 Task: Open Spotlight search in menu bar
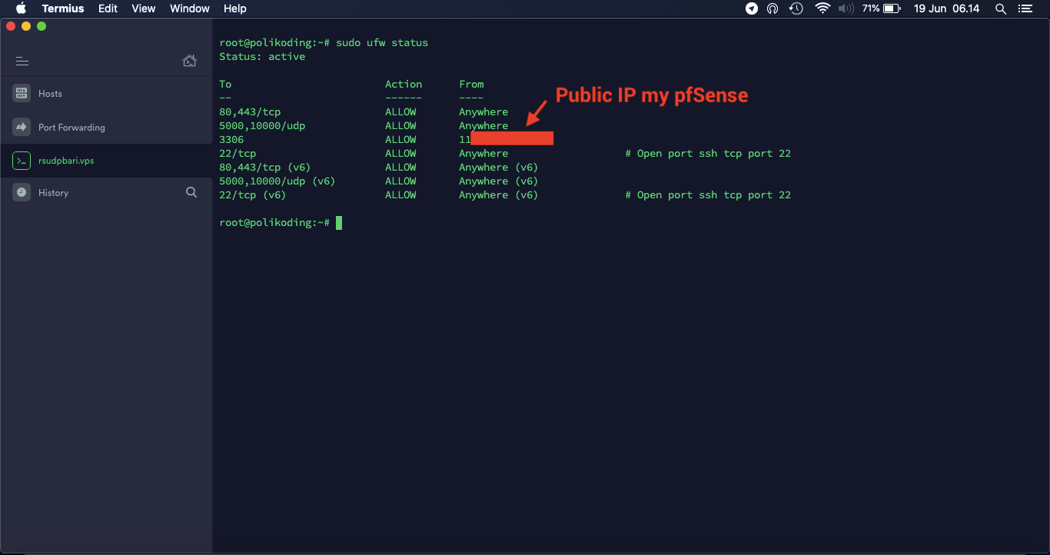tap(1001, 8)
